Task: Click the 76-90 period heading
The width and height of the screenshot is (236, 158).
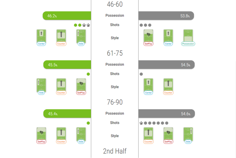Action: click(115, 102)
